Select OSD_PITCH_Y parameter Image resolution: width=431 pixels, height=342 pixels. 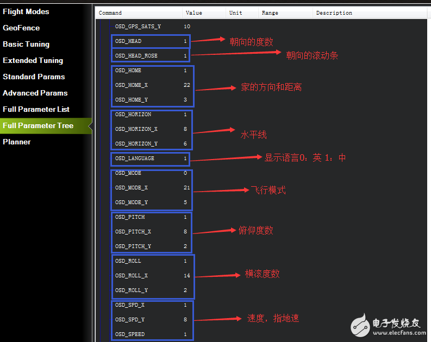tap(133, 246)
